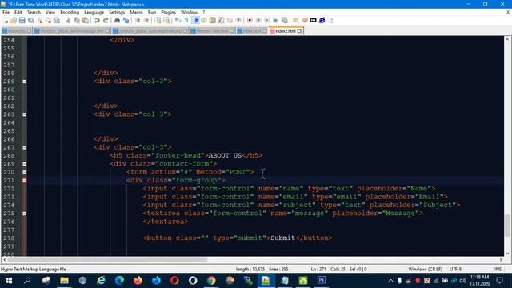
Task: Click the "Ln : 271" position in status bar
Action: [318, 269]
